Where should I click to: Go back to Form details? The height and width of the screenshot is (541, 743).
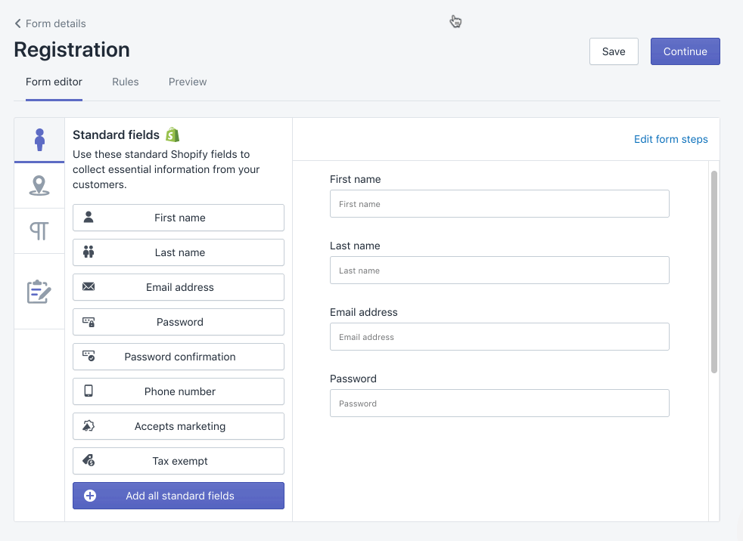coord(49,23)
